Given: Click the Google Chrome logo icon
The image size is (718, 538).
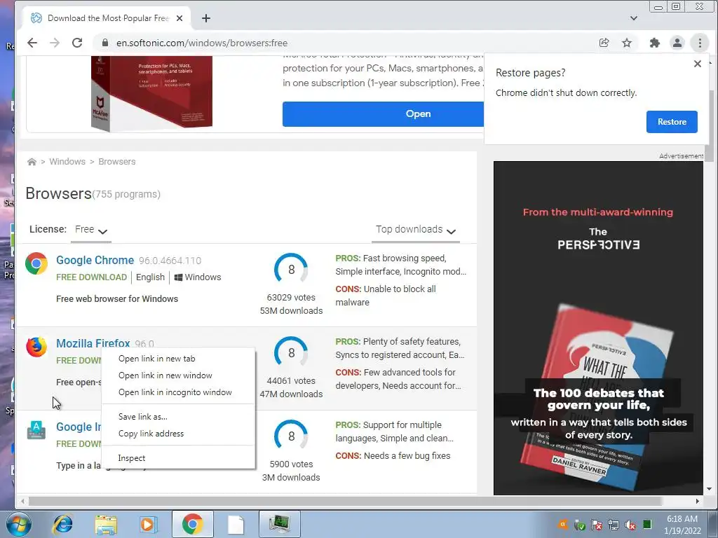Looking at the screenshot, I should 36,263.
